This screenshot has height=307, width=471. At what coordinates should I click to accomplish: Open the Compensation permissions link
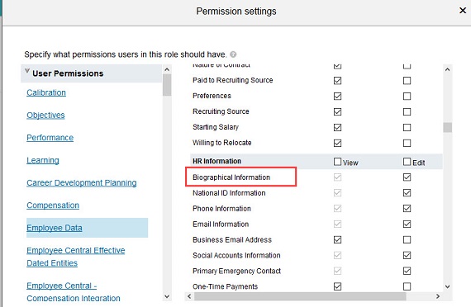coord(53,205)
